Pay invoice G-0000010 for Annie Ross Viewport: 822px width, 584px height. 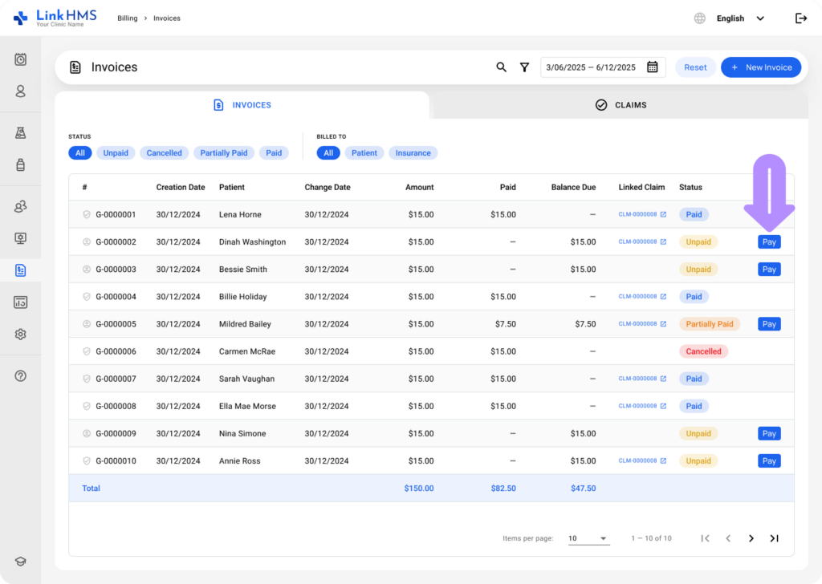pos(769,461)
